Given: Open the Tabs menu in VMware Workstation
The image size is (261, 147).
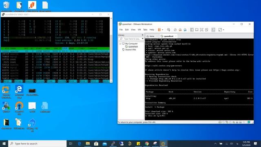Looking at the screenshot, I should [145, 30].
